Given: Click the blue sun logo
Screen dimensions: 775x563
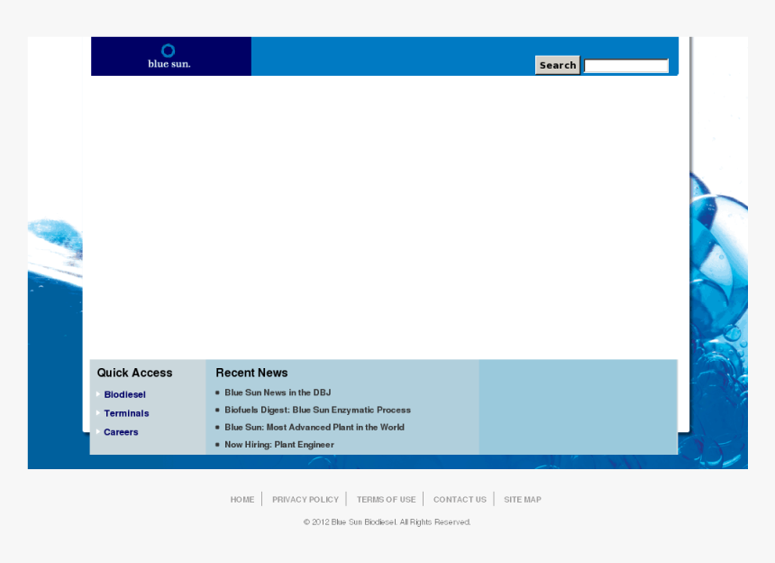Looking at the screenshot, I should coord(169,55).
